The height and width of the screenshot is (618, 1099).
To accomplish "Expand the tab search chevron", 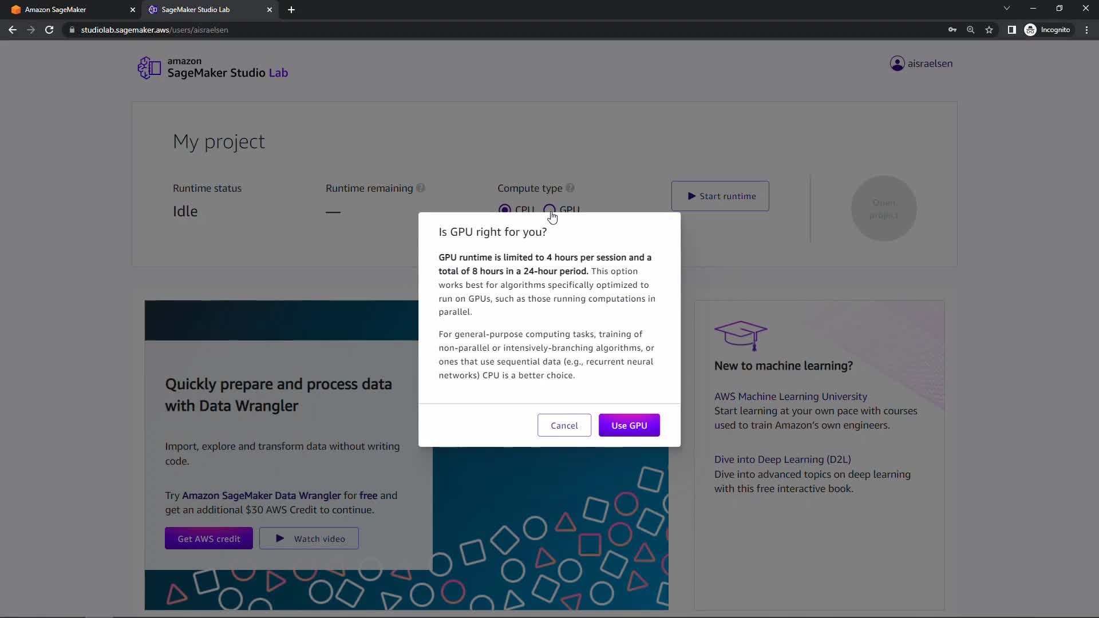I will click(1007, 9).
